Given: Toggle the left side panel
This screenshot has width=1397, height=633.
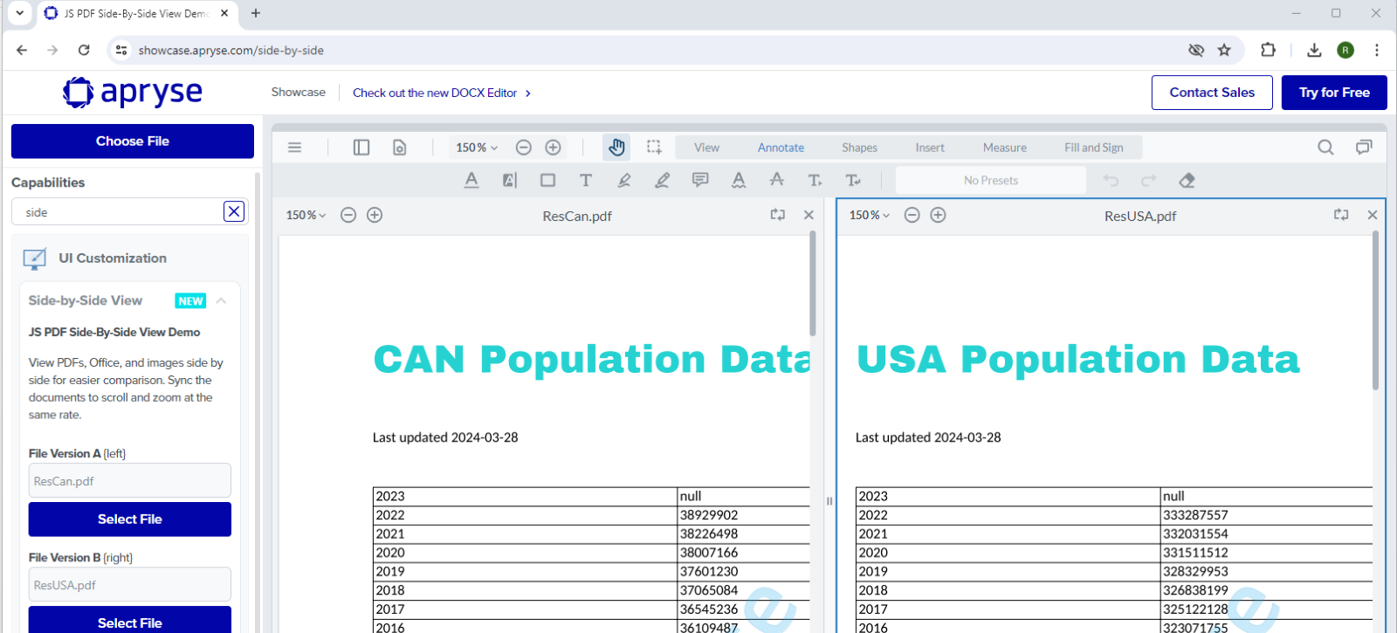Looking at the screenshot, I should click(x=361, y=148).
